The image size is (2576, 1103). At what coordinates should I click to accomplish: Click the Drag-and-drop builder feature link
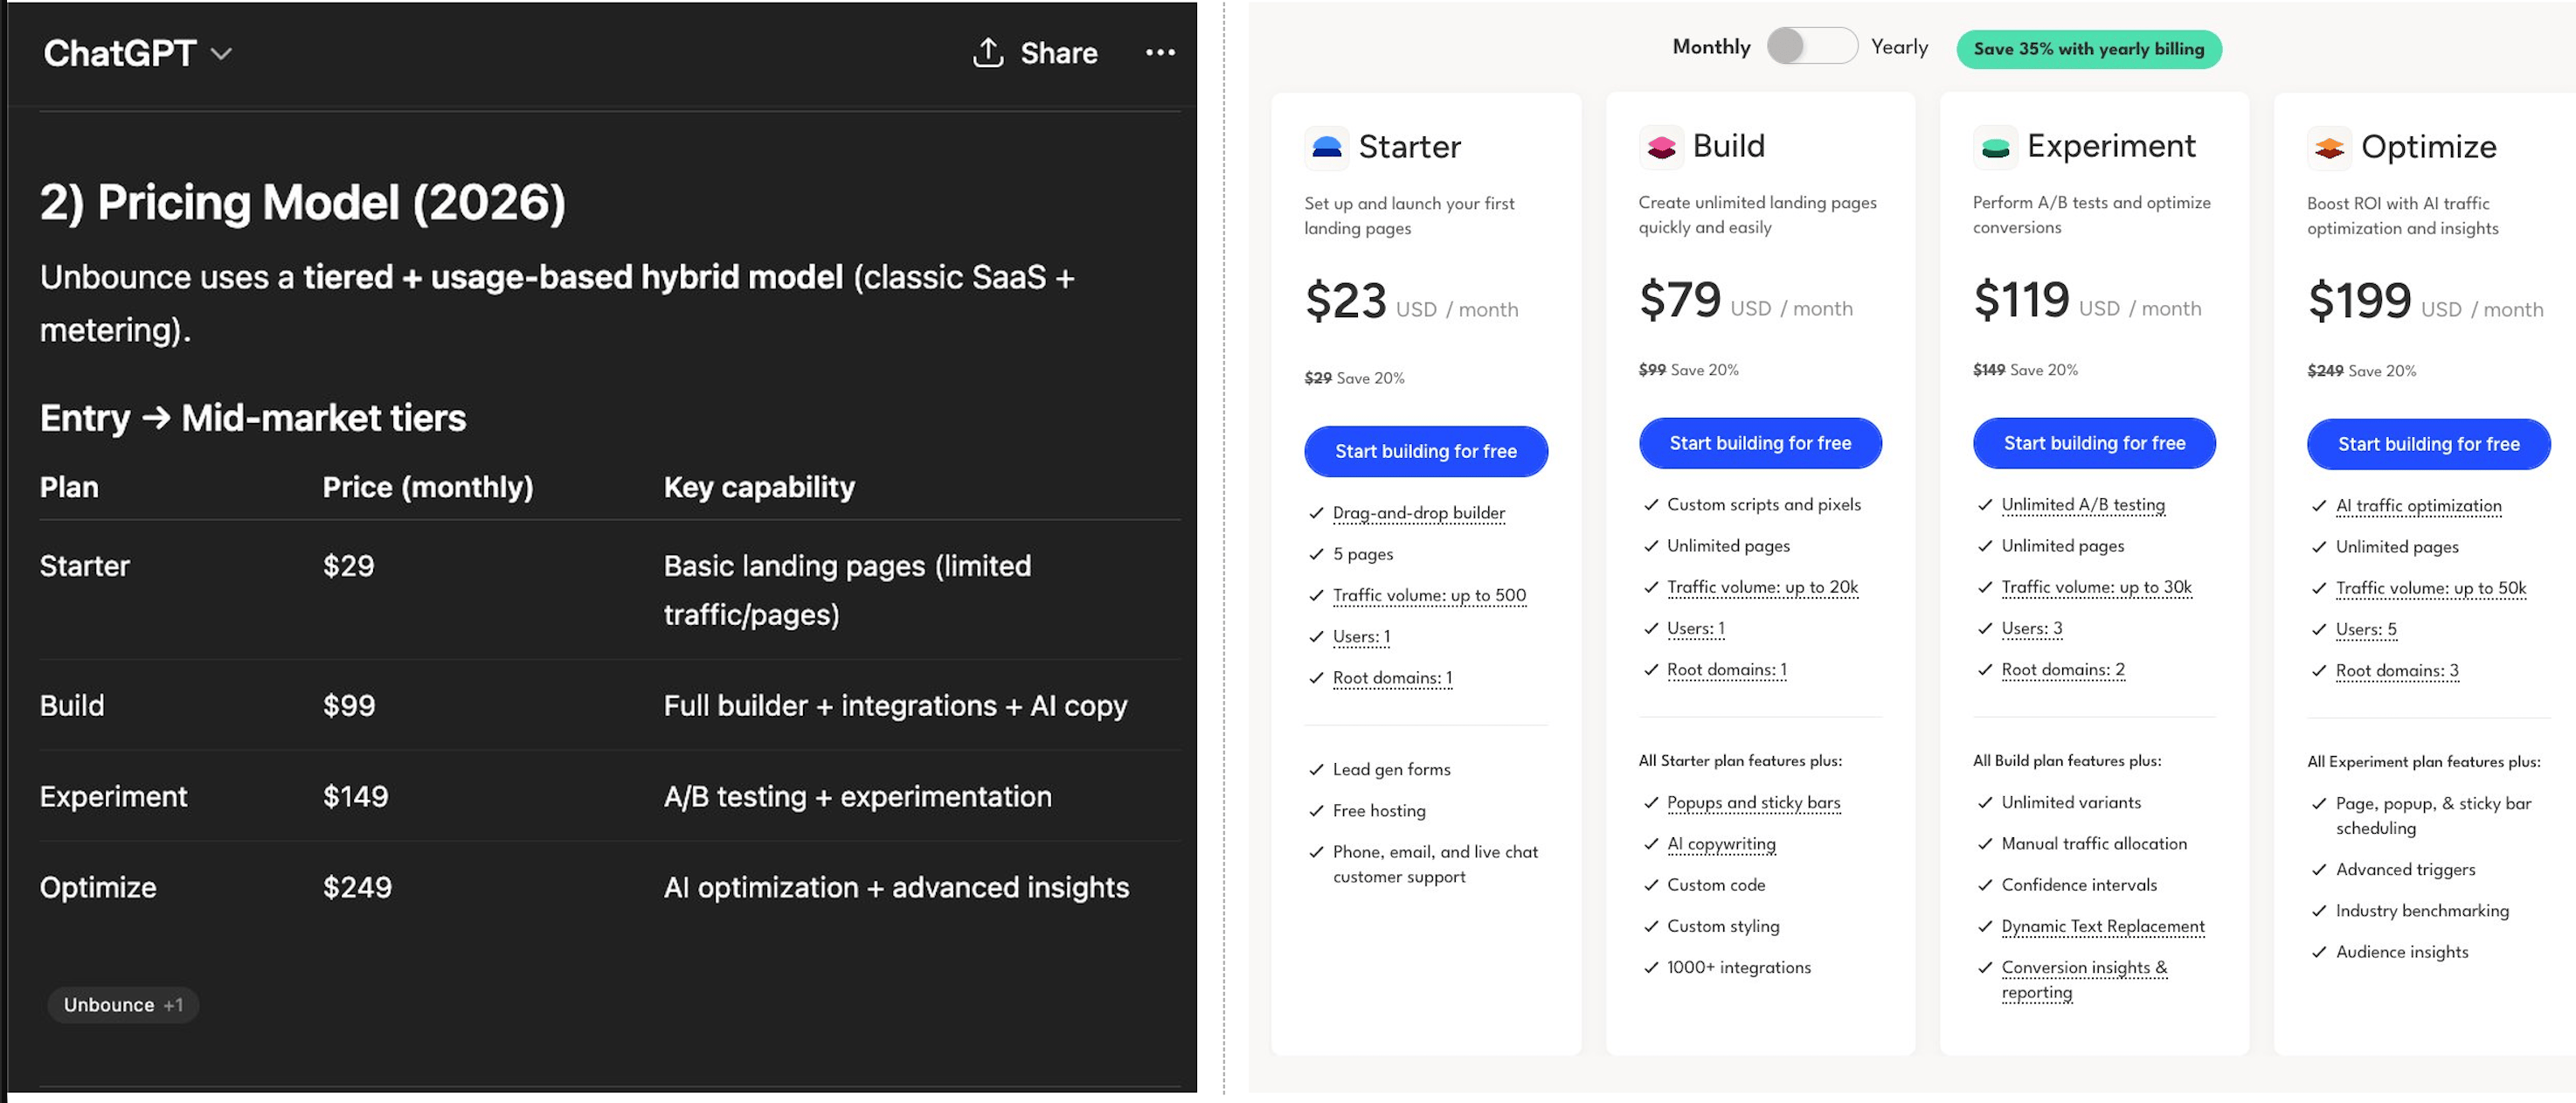click(1418, 513)
